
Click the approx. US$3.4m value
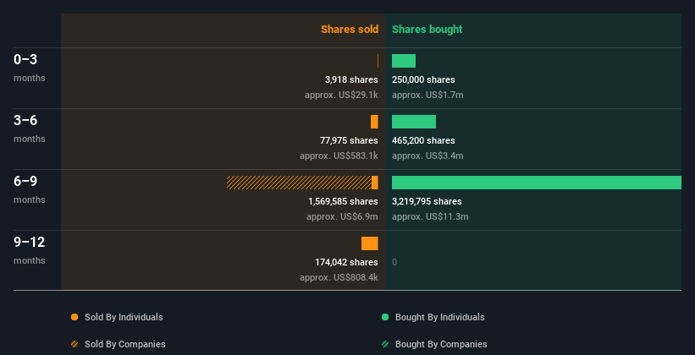[427, 156]
